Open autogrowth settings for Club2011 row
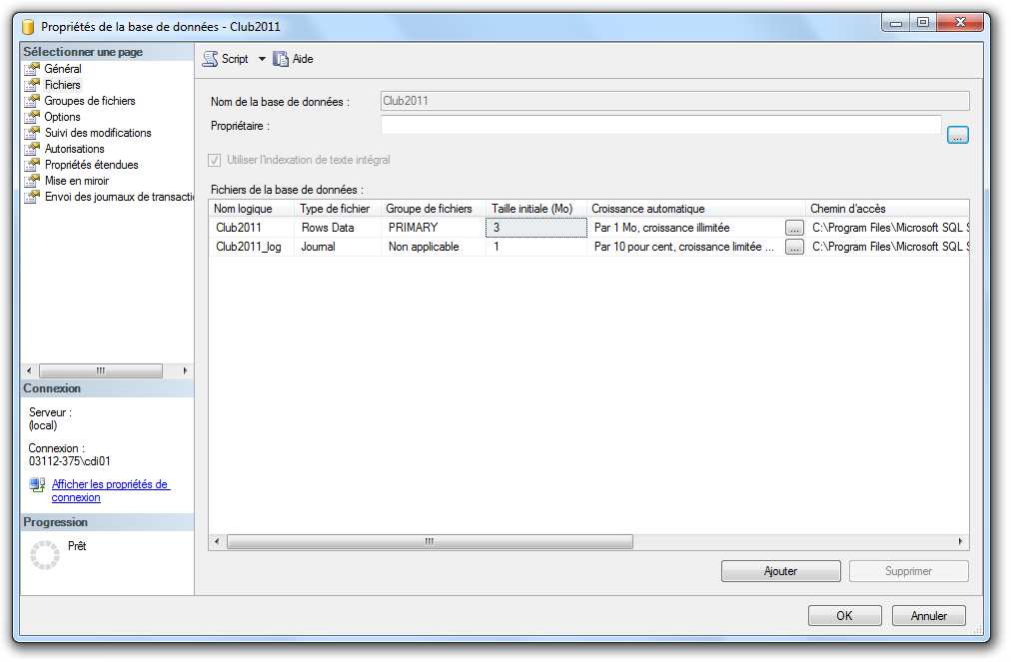1011x662 pixels. coord(794,228)
